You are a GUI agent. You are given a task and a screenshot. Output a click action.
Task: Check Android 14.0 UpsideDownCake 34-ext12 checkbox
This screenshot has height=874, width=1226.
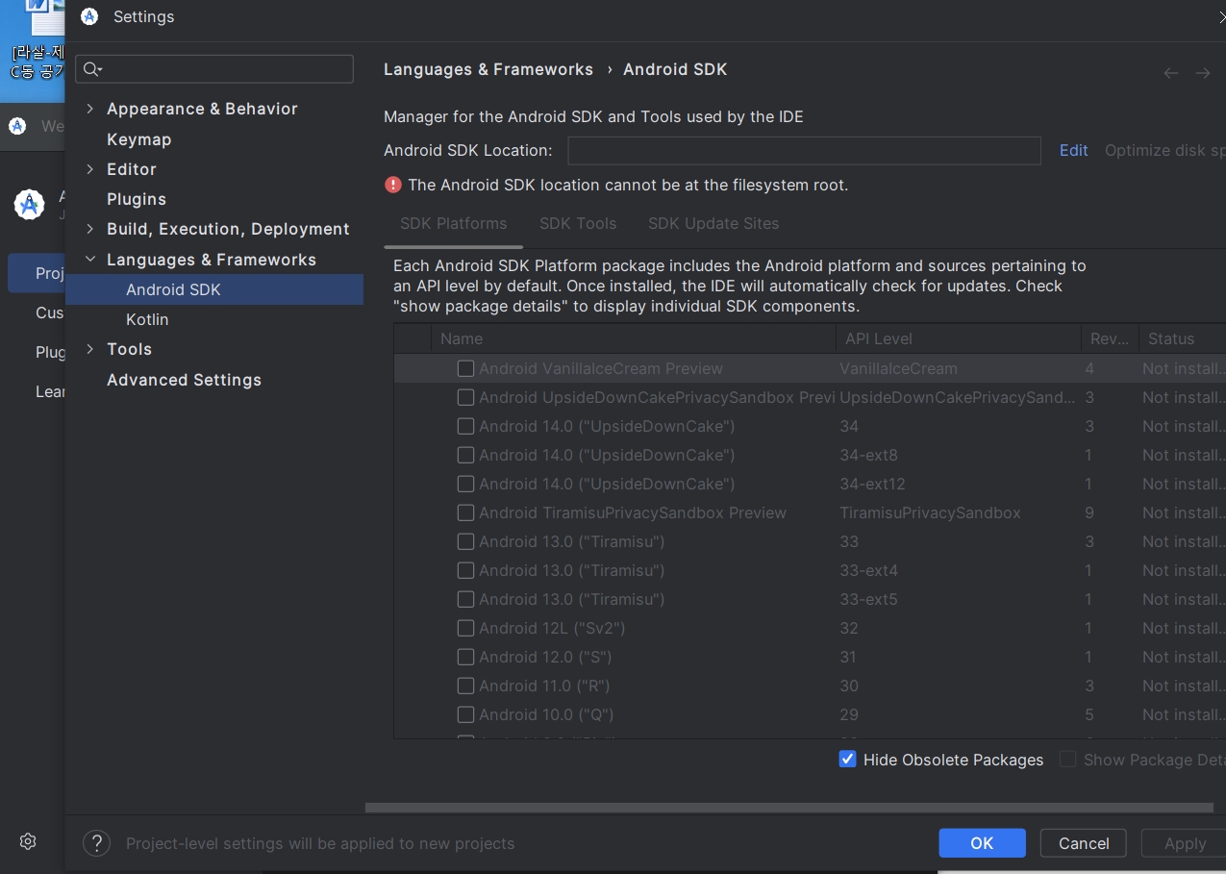pos(465,484)
